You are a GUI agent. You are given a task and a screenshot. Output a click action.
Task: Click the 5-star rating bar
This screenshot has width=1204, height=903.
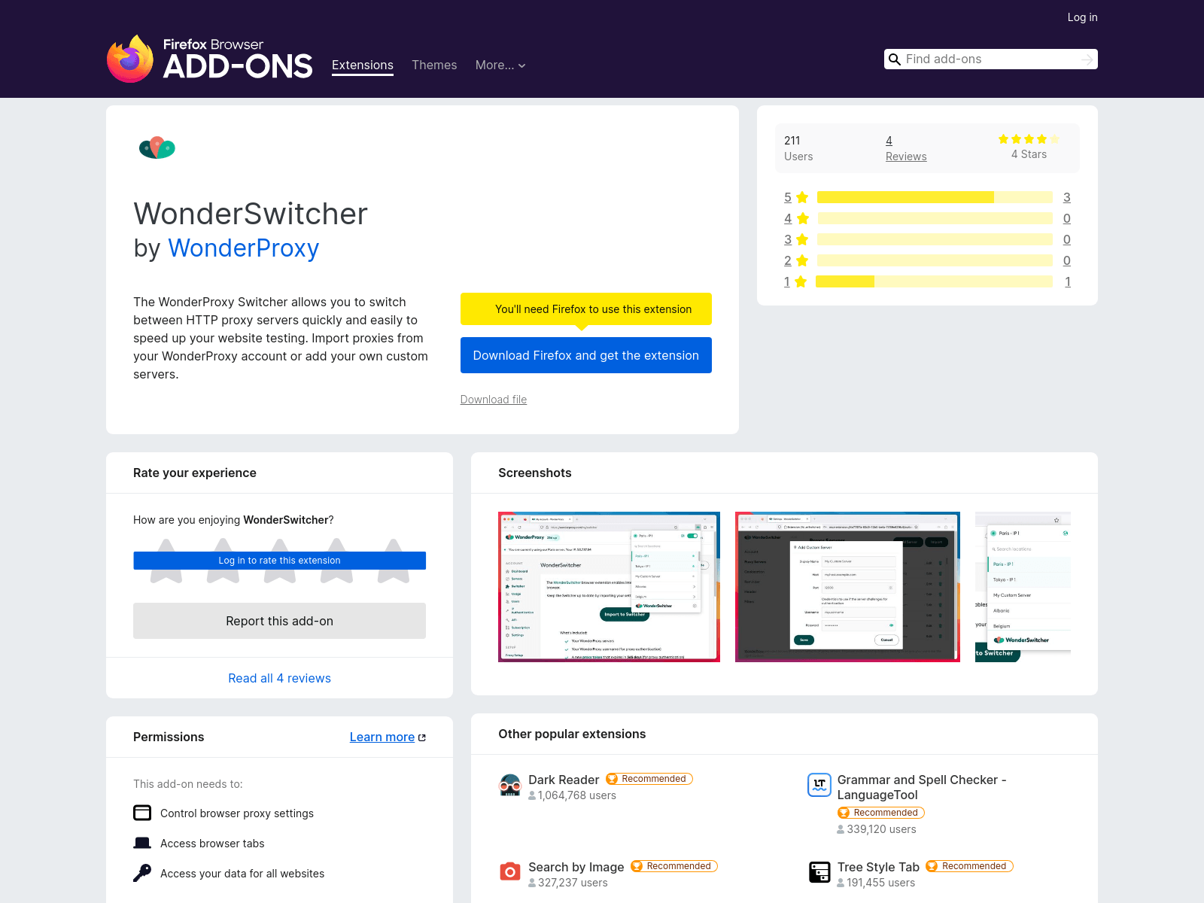coord(935,197)
